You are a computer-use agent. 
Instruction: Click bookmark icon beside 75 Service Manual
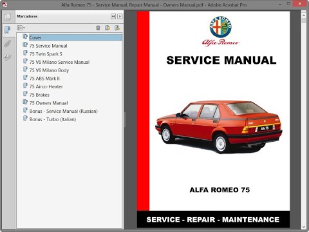tap(25, 44)
